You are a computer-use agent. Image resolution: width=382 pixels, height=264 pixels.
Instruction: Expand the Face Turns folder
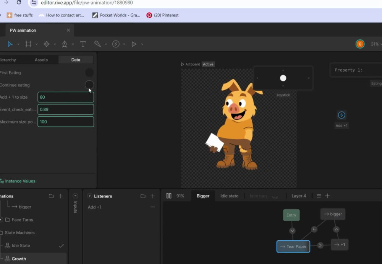click(x=1, y=220)
